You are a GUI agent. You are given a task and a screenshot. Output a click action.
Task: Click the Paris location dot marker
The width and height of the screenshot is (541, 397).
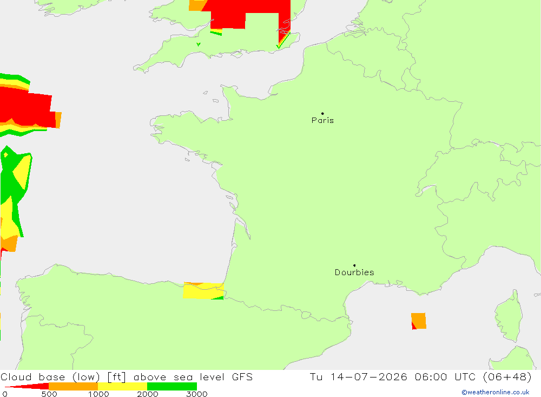(x=322, y=113)
